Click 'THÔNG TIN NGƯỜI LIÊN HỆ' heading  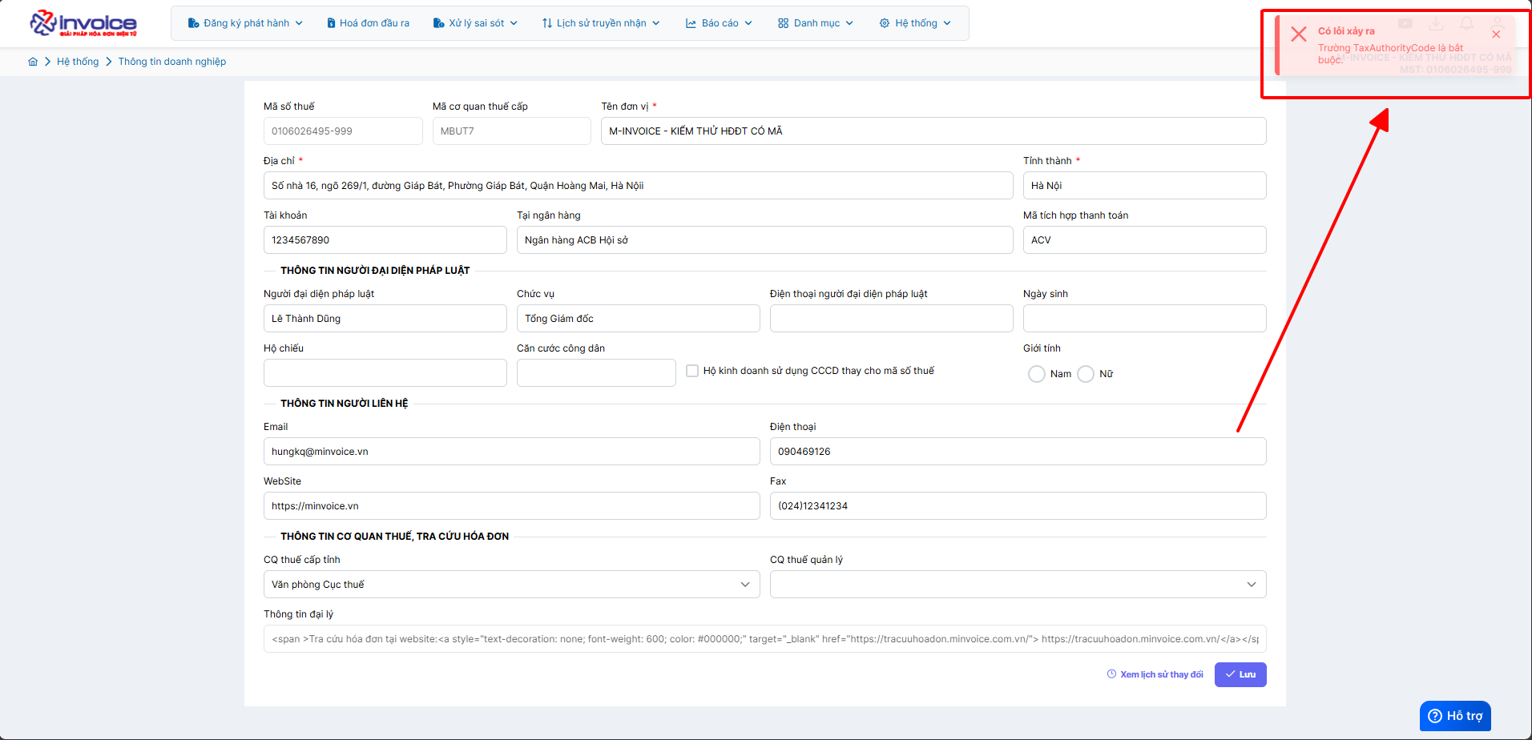click(x=345, y=404)
